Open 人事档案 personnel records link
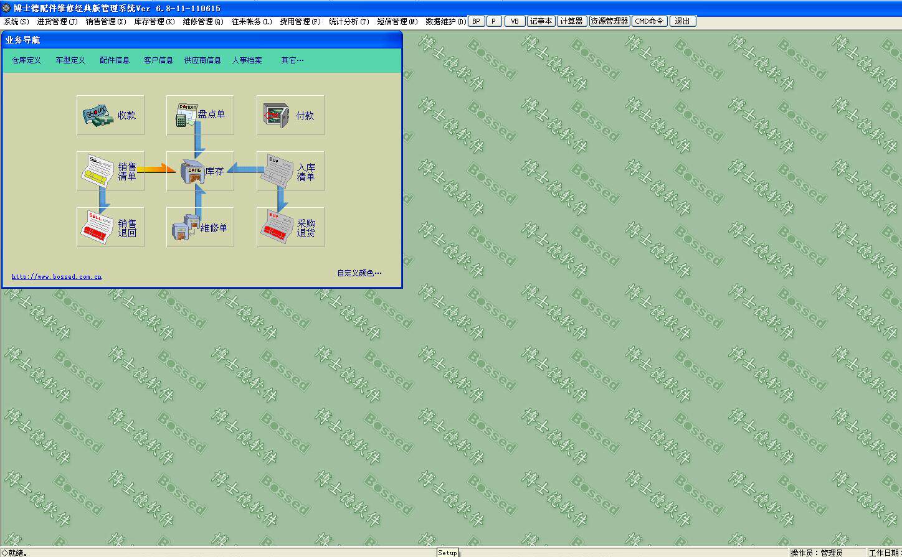The image size is (902, 557). tap(247, 60)
